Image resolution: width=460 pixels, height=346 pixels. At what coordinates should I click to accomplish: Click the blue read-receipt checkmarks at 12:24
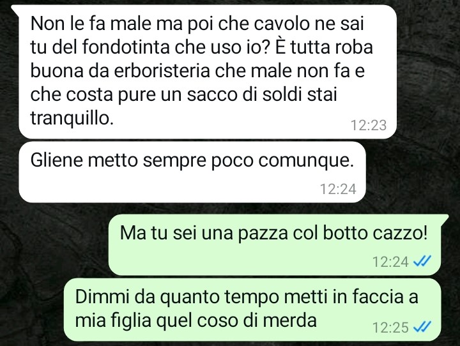(x=422, y=260)
